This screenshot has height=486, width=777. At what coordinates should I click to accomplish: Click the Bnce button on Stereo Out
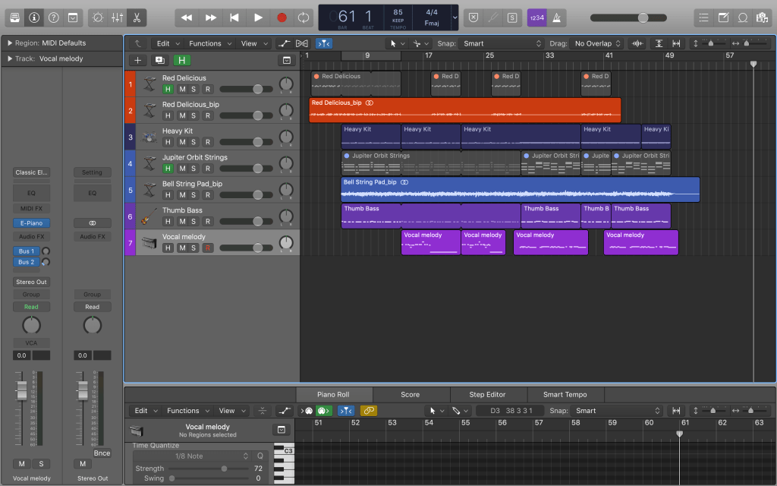[102, 453]
